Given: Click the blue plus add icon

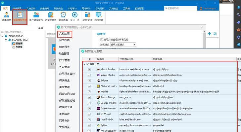Looking at the screenshot, I should (209, 34).
